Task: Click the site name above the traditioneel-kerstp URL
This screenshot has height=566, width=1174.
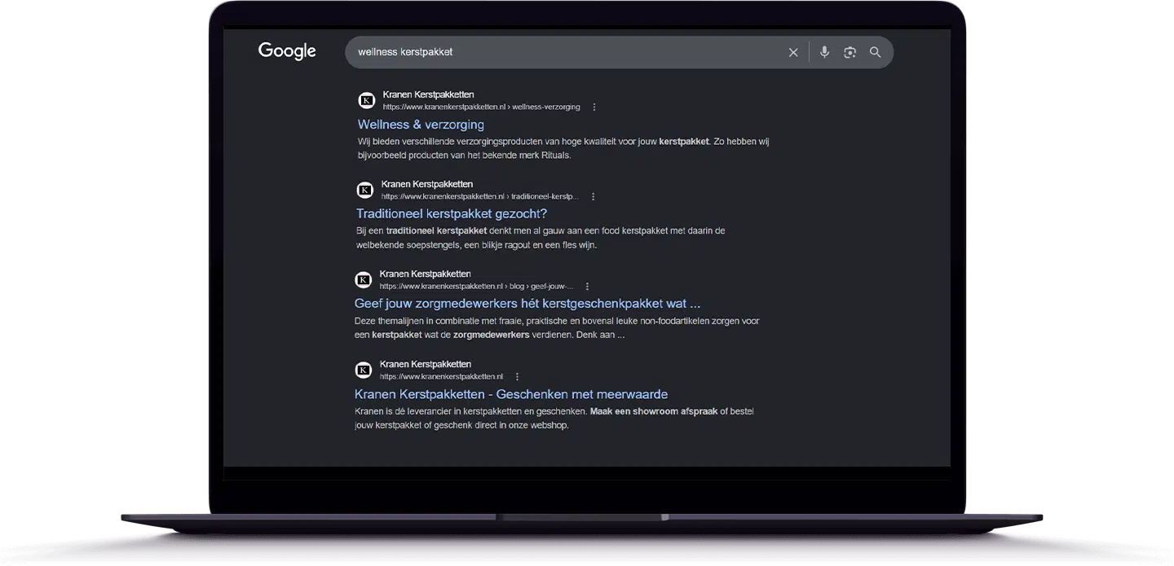Action: click(426, 184)
